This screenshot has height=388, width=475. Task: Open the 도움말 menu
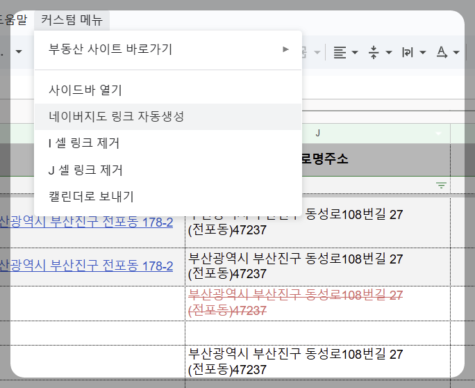pyautogui.click(x=13, y=20)
